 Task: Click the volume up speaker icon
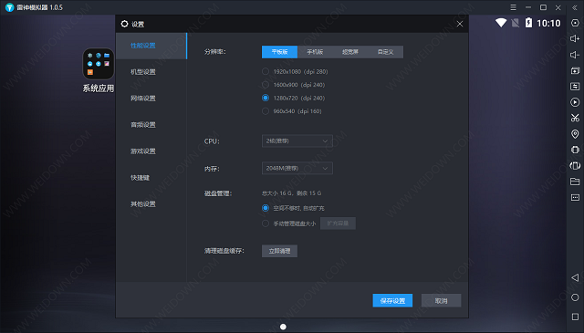click(x=575, y=38)
